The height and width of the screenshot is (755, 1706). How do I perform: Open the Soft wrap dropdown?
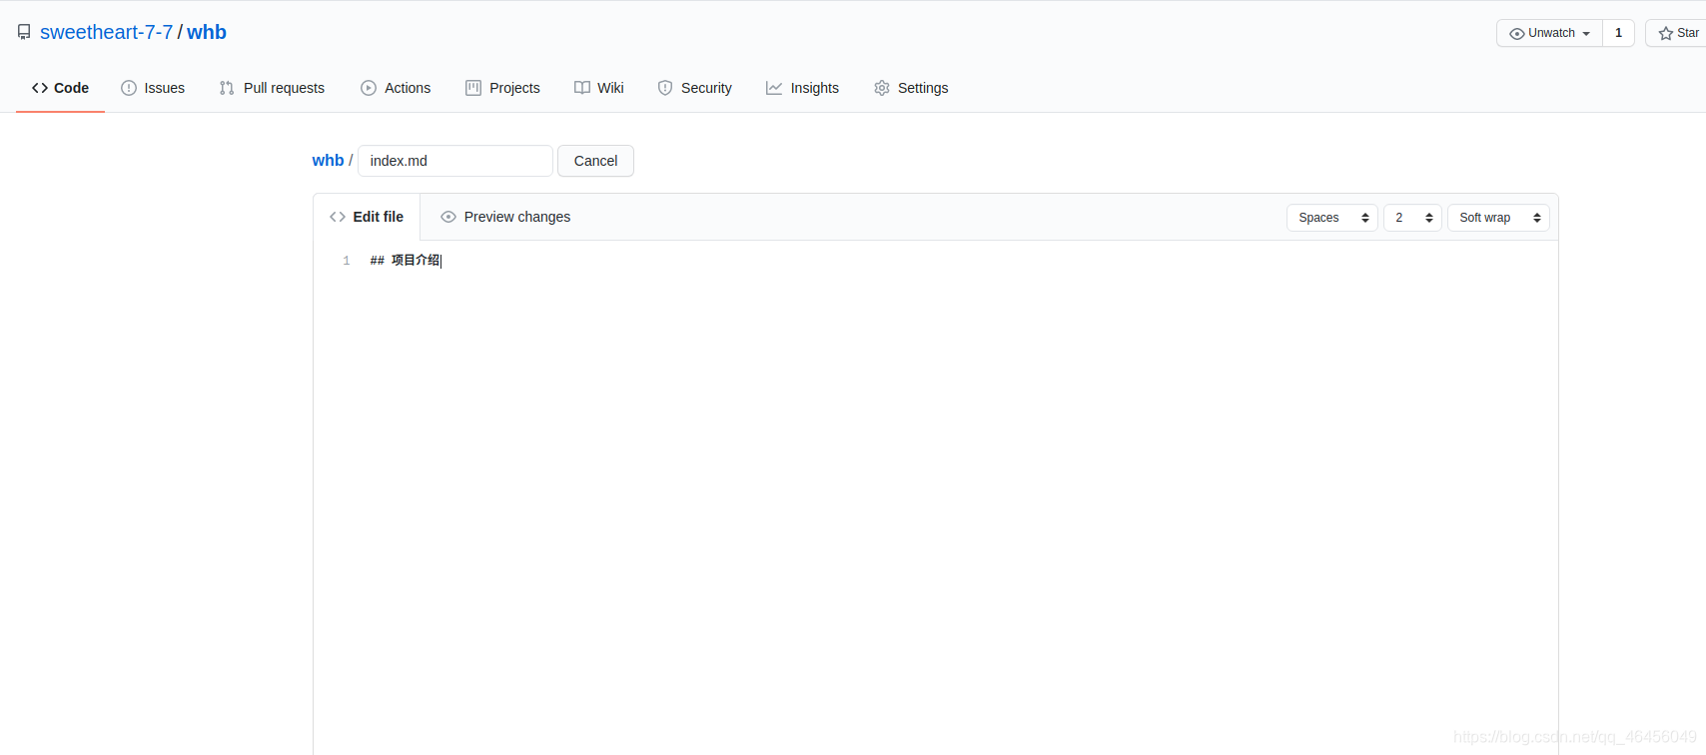point(1498,218)
